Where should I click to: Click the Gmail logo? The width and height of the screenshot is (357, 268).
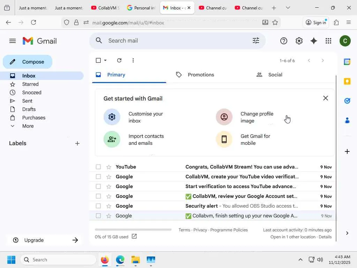(x=40, y=41)
